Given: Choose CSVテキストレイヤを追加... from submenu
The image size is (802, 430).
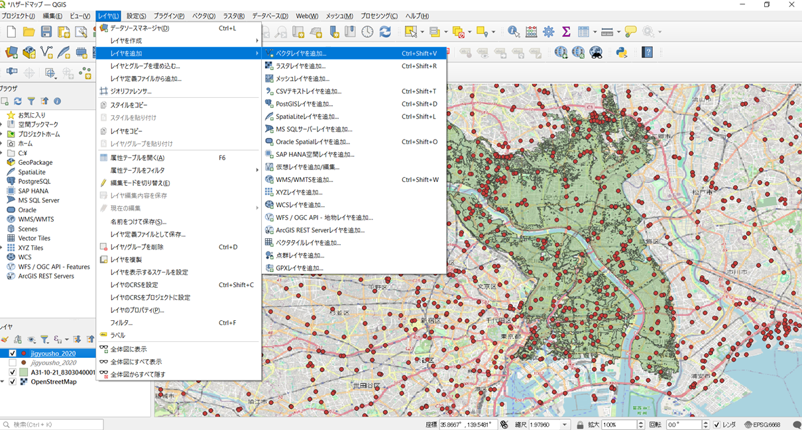Looking at the screenshot, I should point(354,91).
